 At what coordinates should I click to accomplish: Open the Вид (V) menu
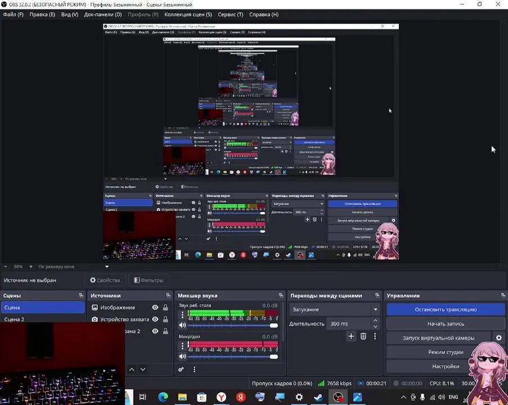pos(70,15)
